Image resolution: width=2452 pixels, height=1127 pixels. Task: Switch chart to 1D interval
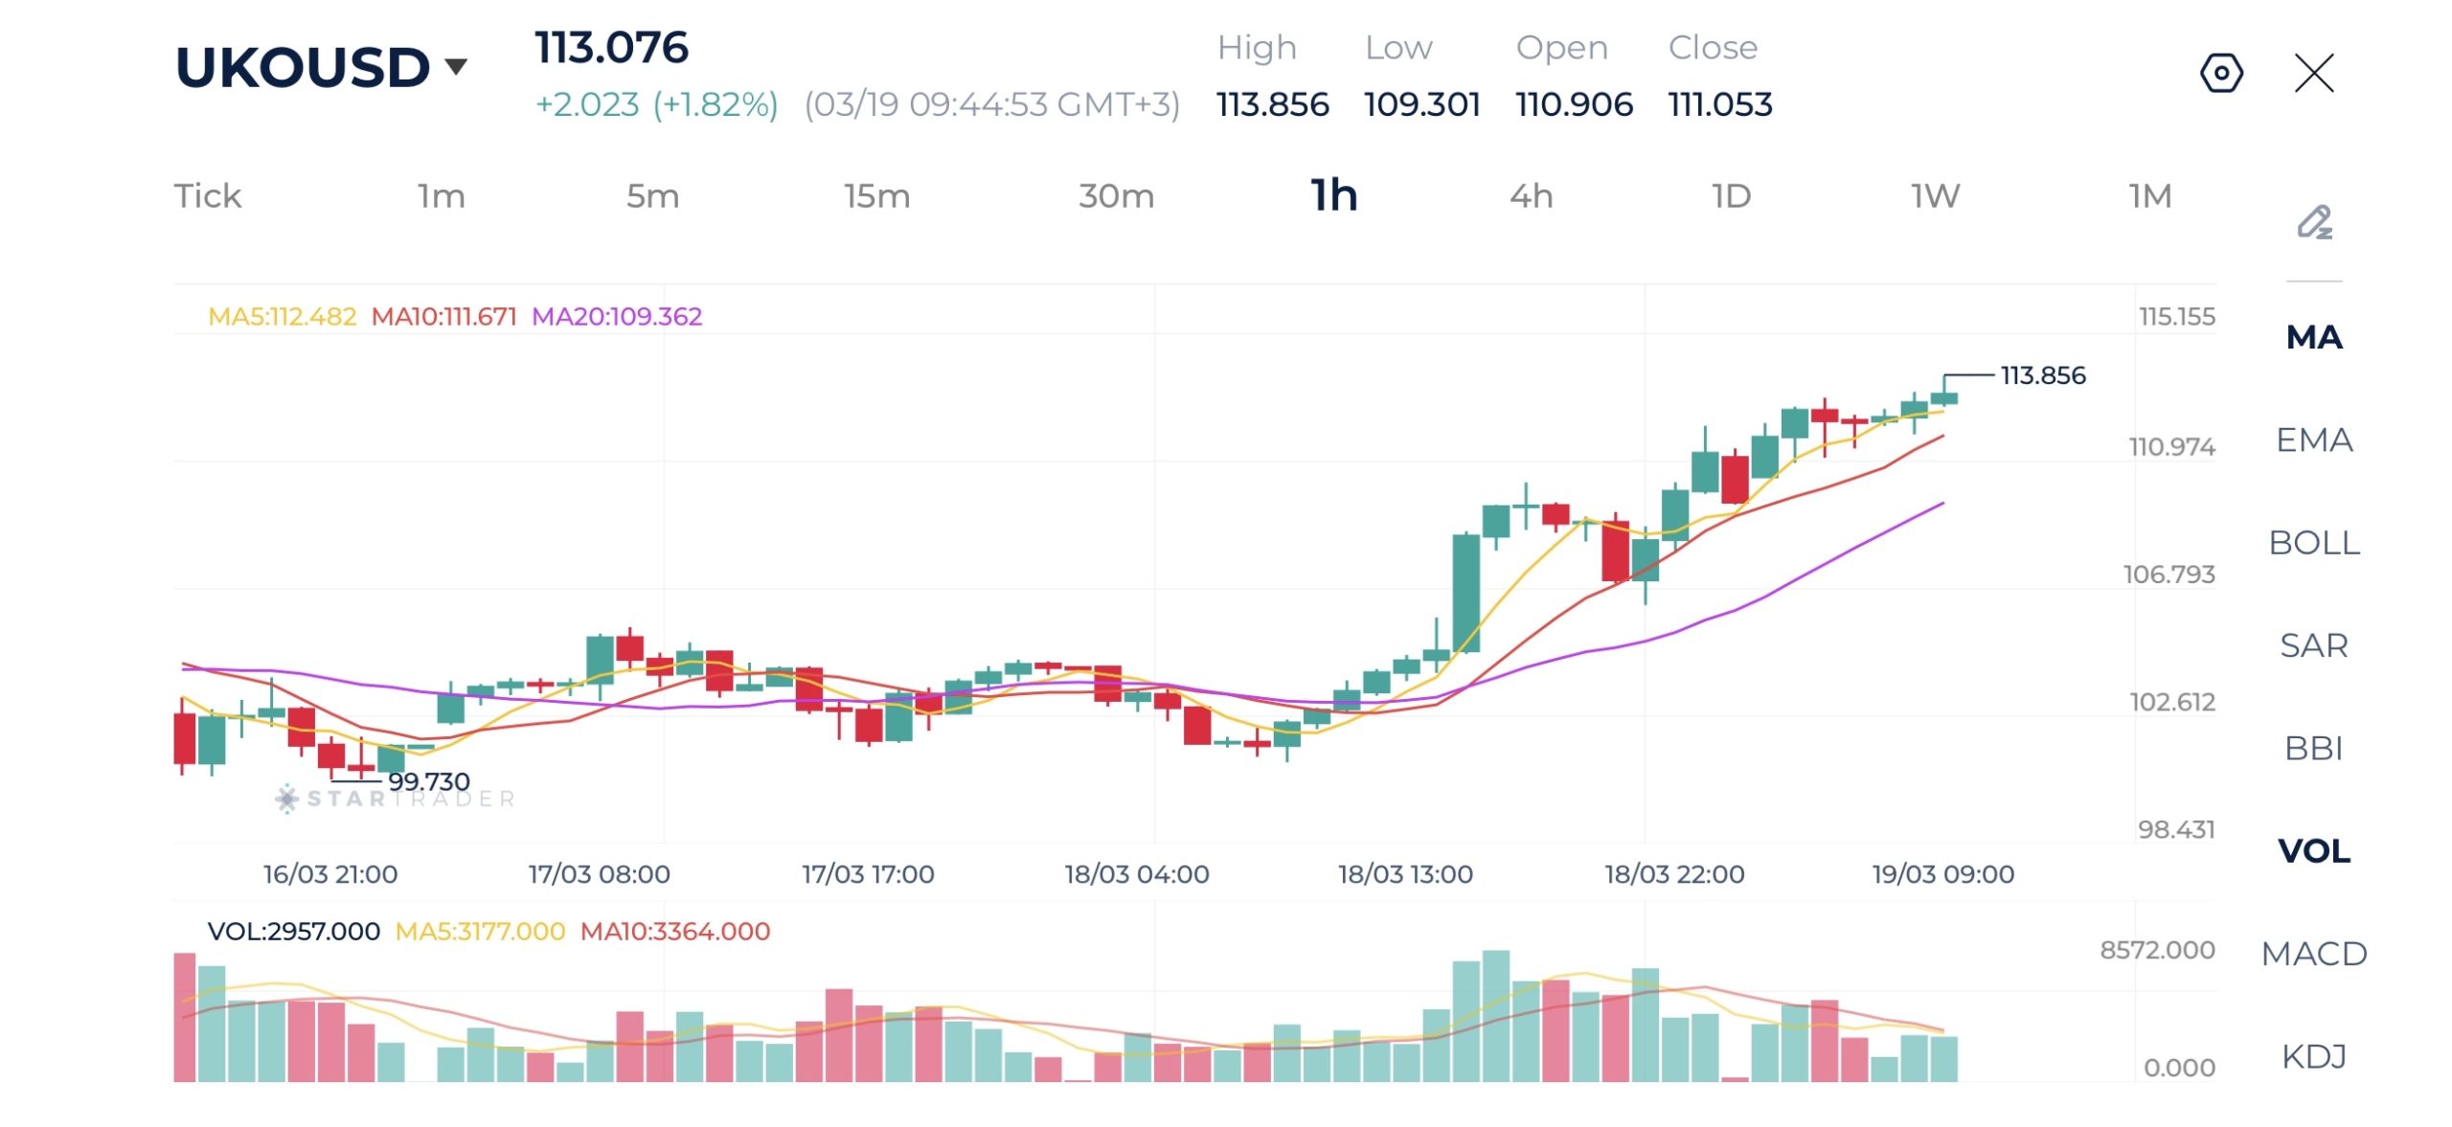(x=1731, y=196)
